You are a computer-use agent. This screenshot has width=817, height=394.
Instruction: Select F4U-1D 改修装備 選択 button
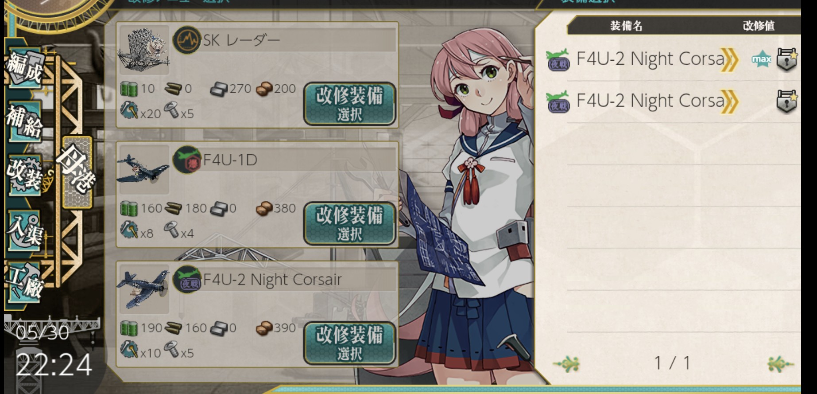coord(349,223)
